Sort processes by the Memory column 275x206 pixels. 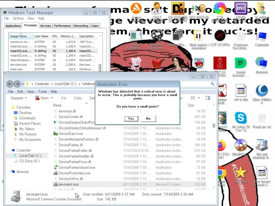pos(68,36)
